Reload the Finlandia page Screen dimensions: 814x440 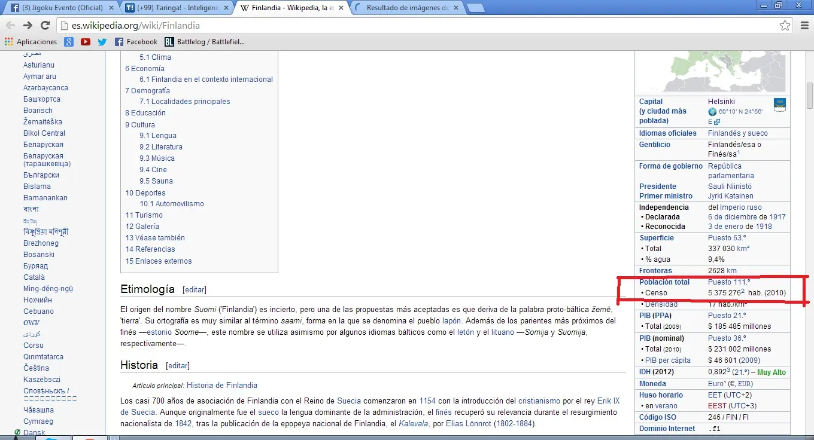click(x=45, y=26)
